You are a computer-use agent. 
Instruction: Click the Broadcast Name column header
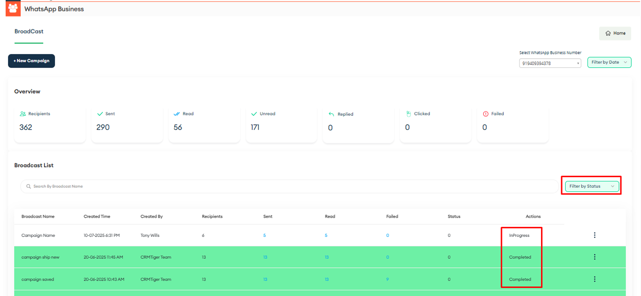(x=38, y=217)
